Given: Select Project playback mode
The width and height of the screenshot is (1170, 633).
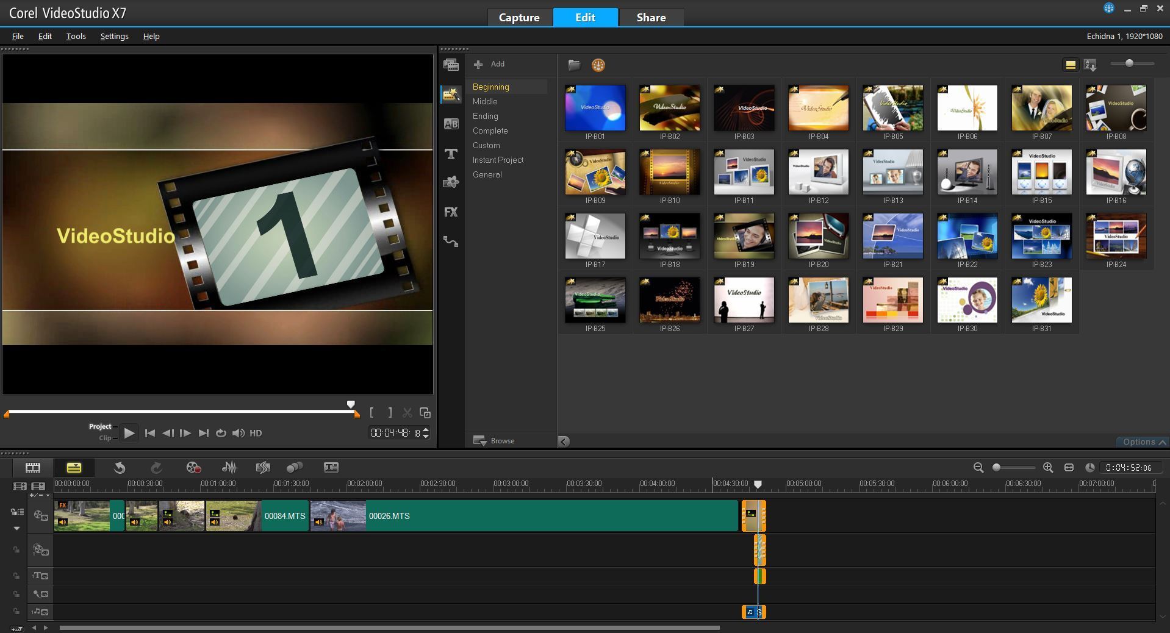Looking at the screenshot, I should coord(100,426).
